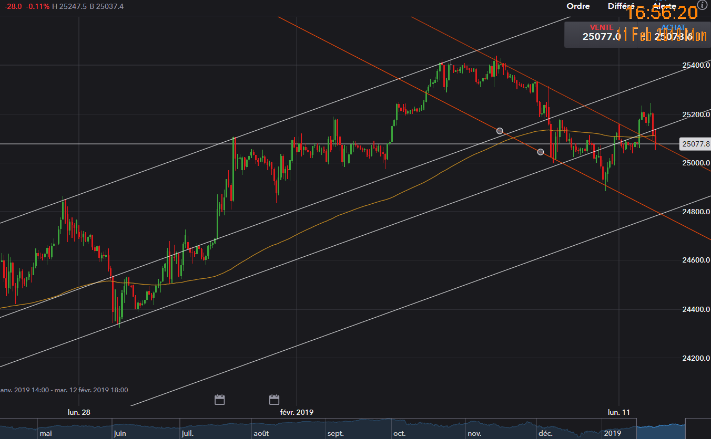Click the 24600.0 price axis label
This screenshot has height=439, width=711.
point(696,260)
